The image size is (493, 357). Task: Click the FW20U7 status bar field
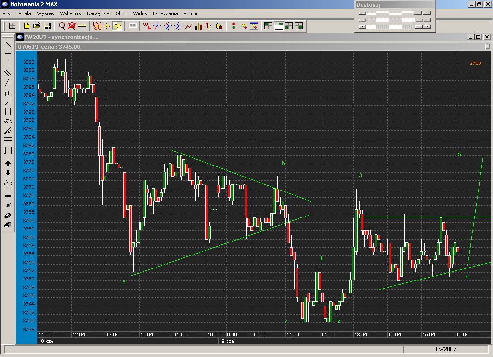tap(446, 349)
